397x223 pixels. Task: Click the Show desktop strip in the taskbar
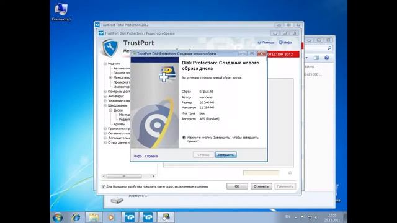tap(346, 217)
